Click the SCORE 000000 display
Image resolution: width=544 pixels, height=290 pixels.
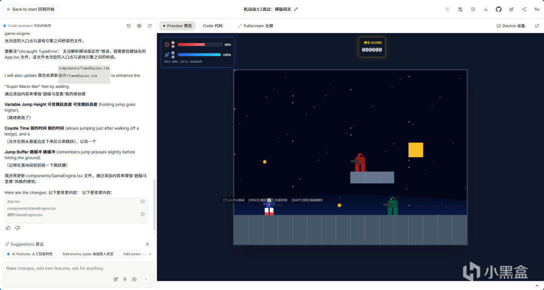372,47
